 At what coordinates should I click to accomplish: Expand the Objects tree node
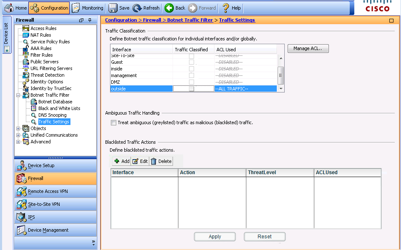(x=18, y=128)
